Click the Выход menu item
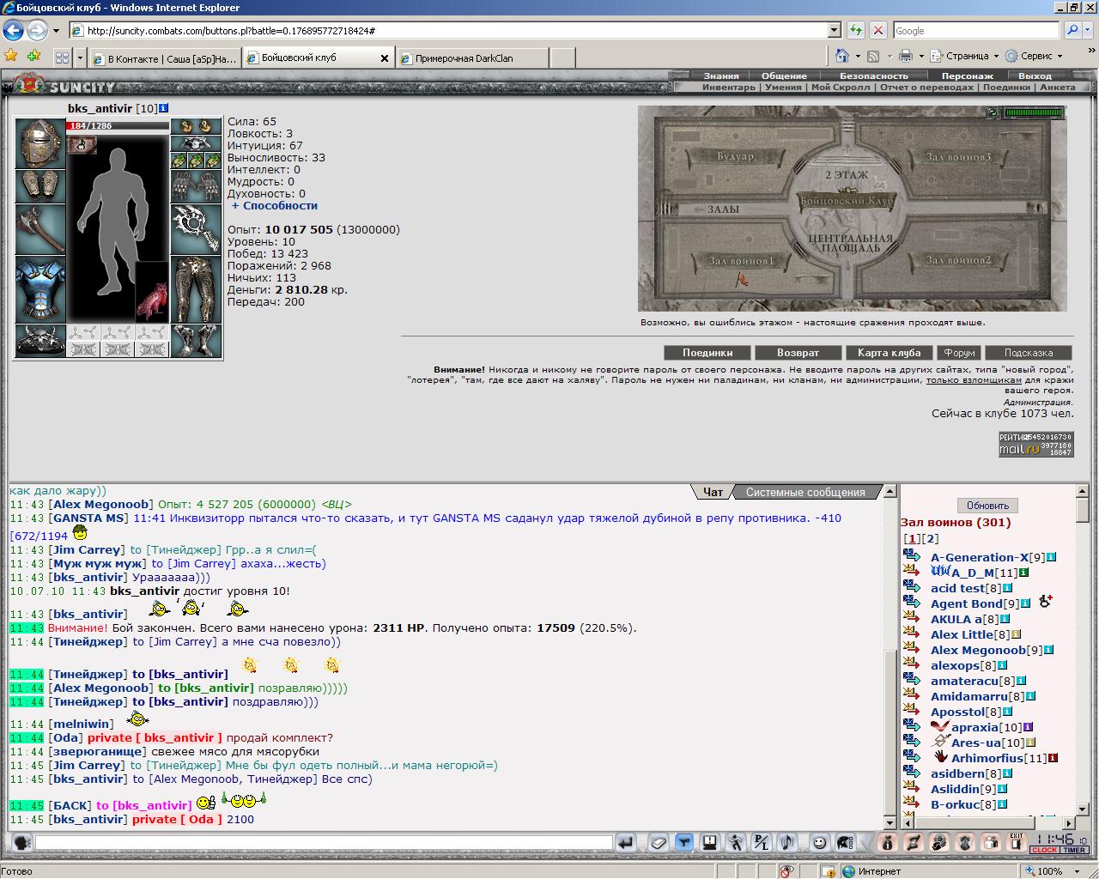The image size is (1099, 879). [x=1035, y=76]
